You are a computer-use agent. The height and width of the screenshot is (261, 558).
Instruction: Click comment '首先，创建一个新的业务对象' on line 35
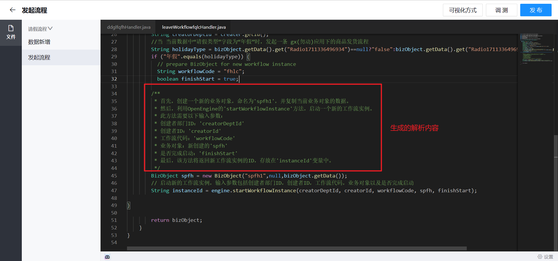(252, 101)
